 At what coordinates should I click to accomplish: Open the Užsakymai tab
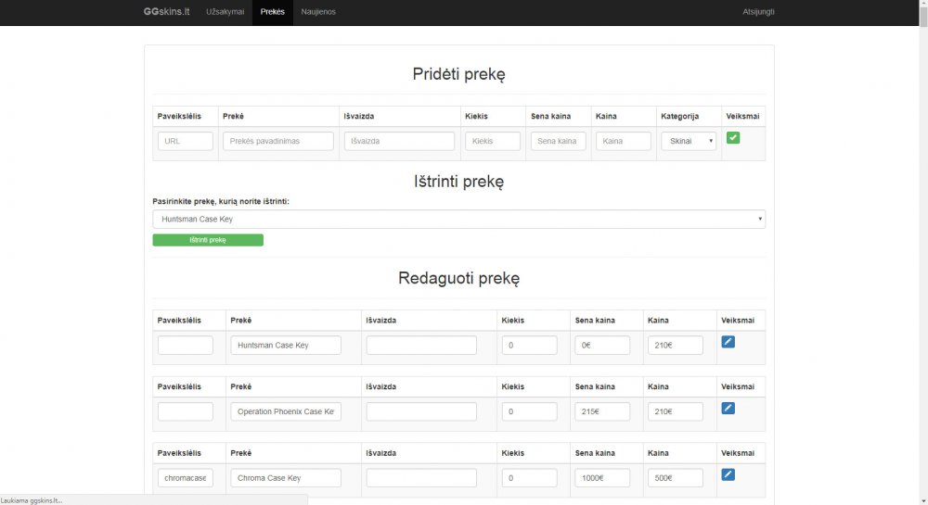(225, 12)
